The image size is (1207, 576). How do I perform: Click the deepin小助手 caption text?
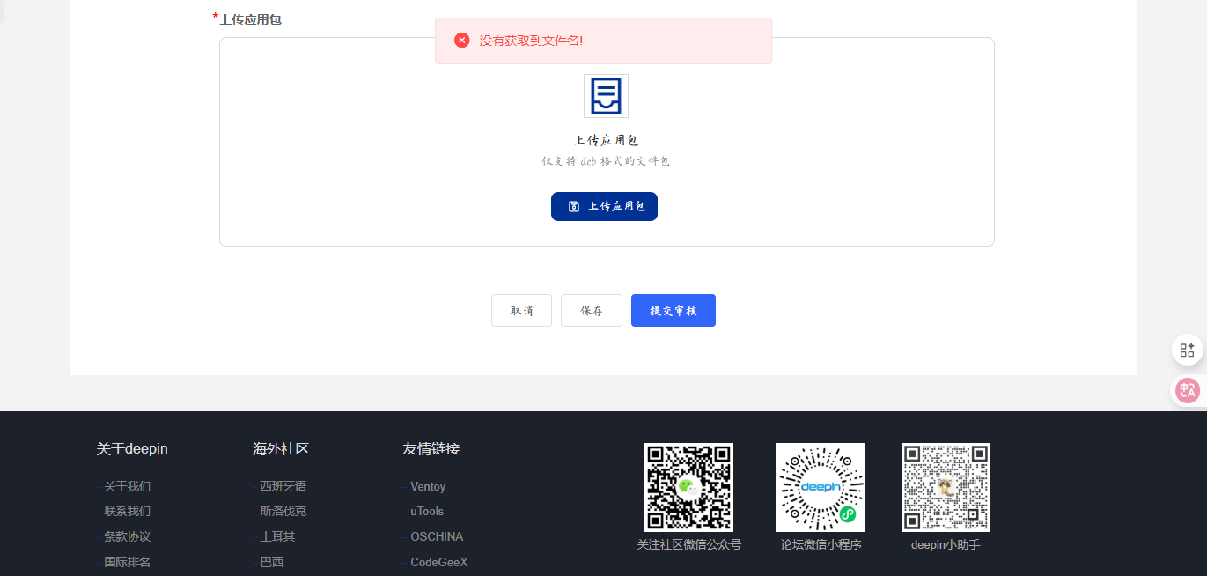coord(946,544)
